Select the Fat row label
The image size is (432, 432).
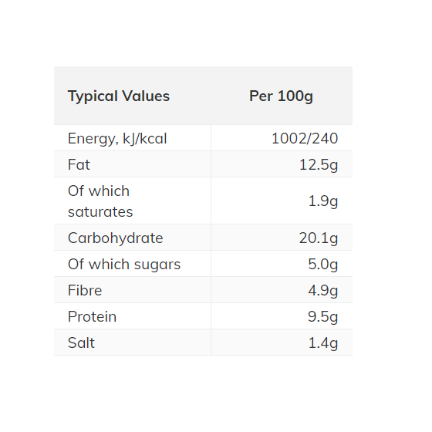tap(79, 164)
